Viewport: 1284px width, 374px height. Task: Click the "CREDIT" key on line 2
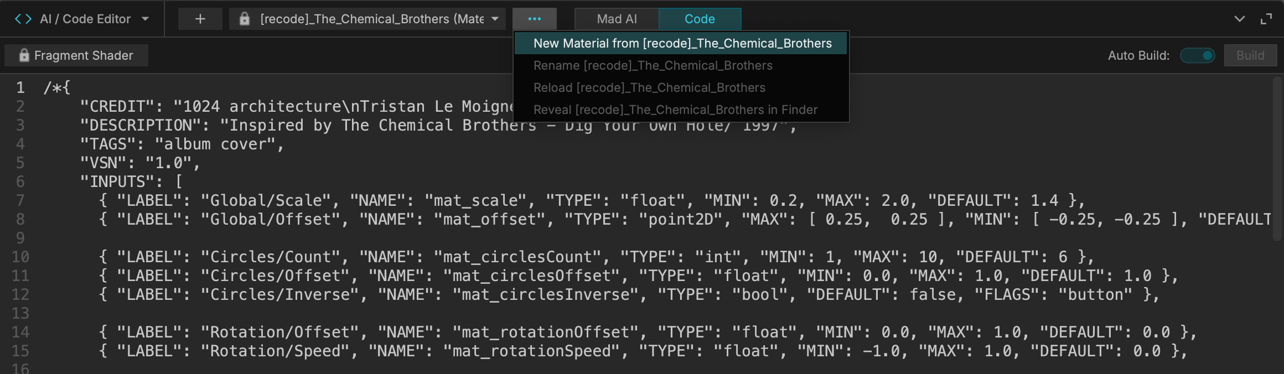[122, 106]
